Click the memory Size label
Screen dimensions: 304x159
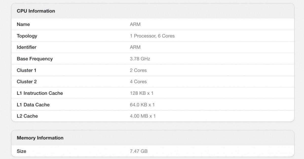click(x=22, y=151)
